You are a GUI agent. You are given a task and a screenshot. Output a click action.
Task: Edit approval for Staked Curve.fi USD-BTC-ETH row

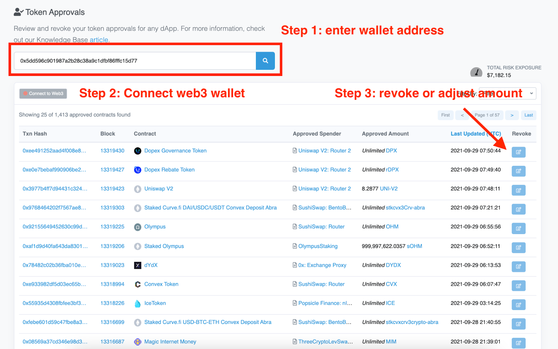tap(518, 324)
